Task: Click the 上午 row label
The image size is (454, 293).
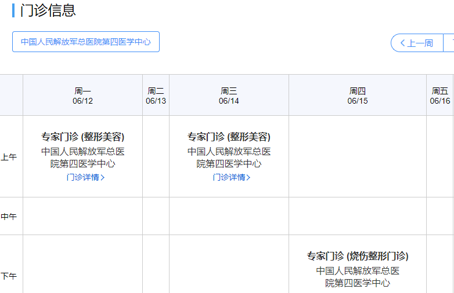Action: (x=9, y=157)
